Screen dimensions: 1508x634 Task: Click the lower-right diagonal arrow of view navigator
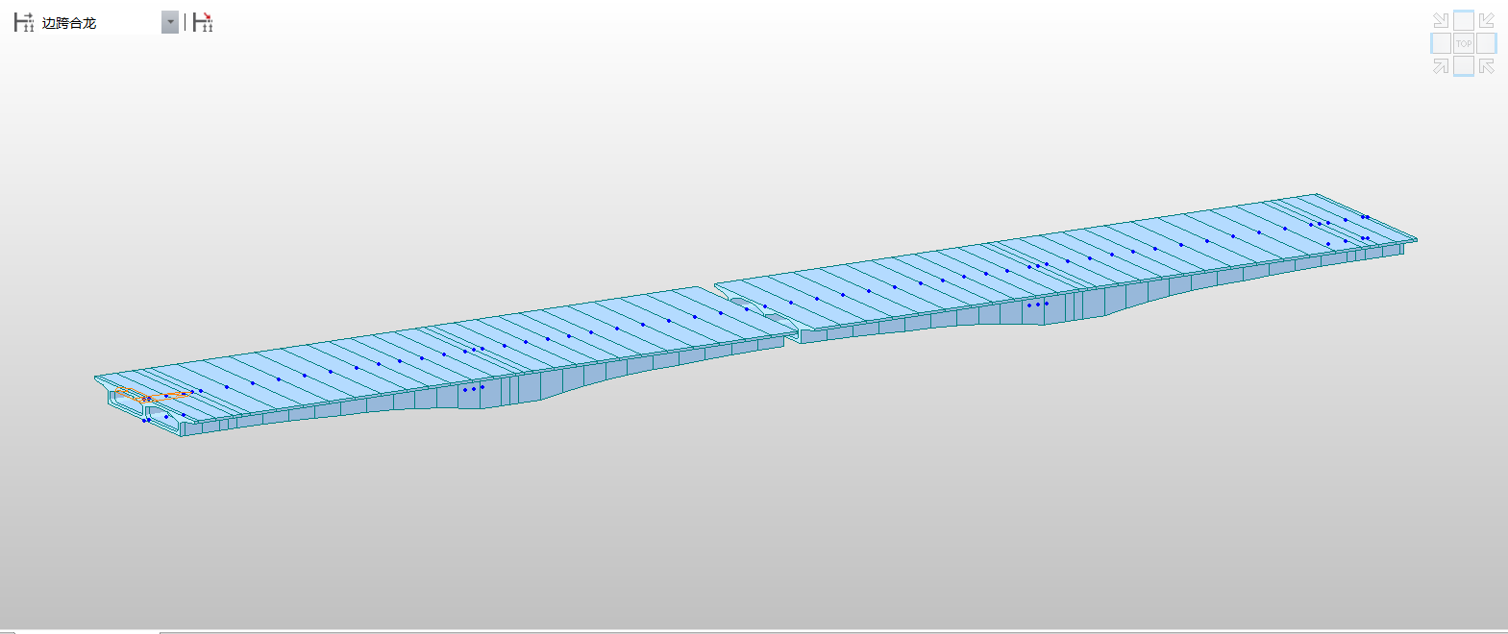(x=1487, y=65)
